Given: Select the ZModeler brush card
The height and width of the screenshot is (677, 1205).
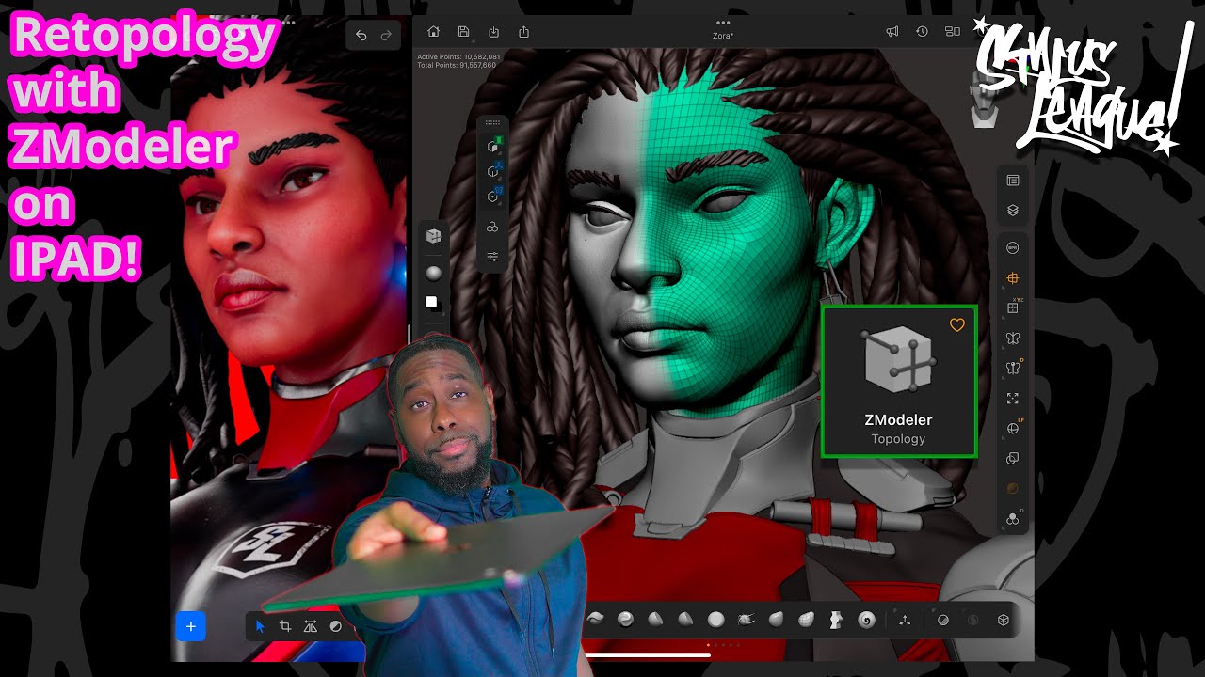Looking at the screenshot, I should pos(899,382).
